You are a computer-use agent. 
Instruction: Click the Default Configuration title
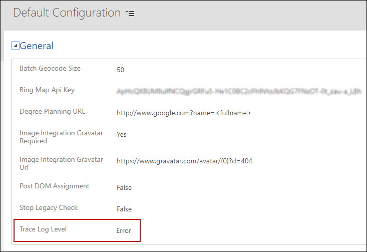pos(67,13)
